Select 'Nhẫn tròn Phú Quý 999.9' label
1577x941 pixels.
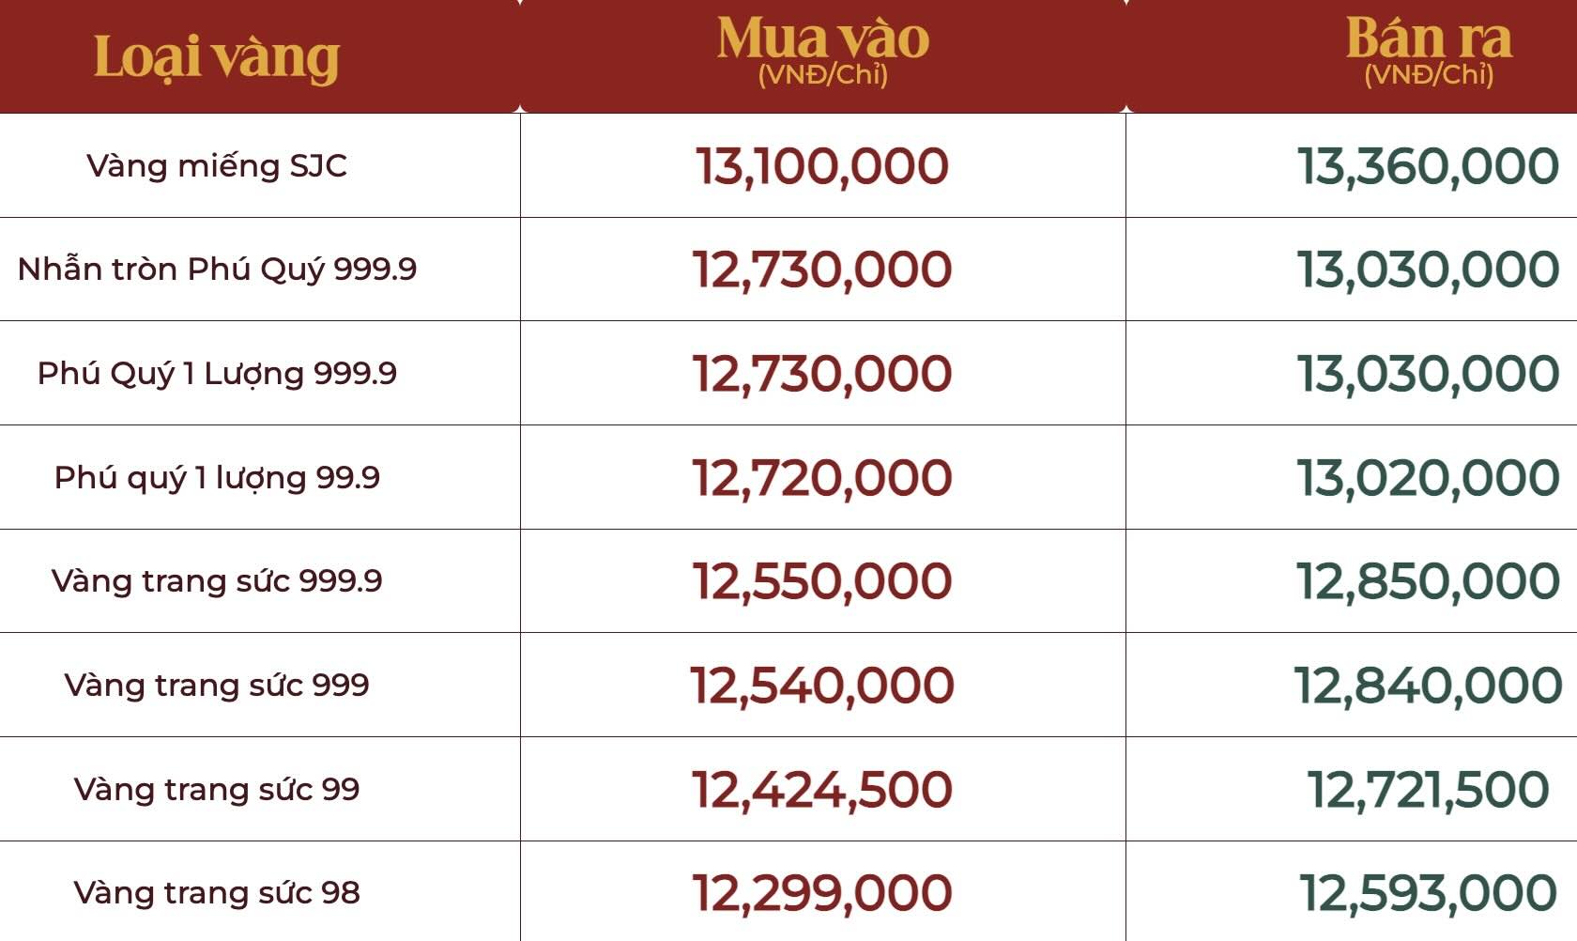(217, 270)
